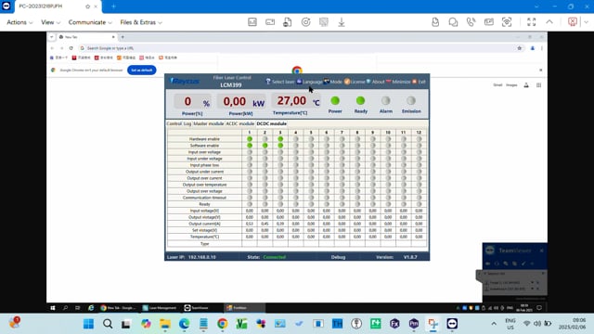Image resolution: width=594 pixels, height=334 pixels.
Task: Switch to the ACDC module tab
Action: pyautogui.click(x=239, y=123)
